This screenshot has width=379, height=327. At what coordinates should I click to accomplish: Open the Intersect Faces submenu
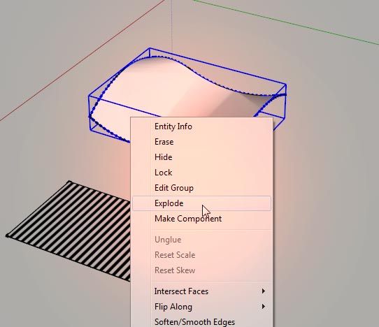[201, 291]
